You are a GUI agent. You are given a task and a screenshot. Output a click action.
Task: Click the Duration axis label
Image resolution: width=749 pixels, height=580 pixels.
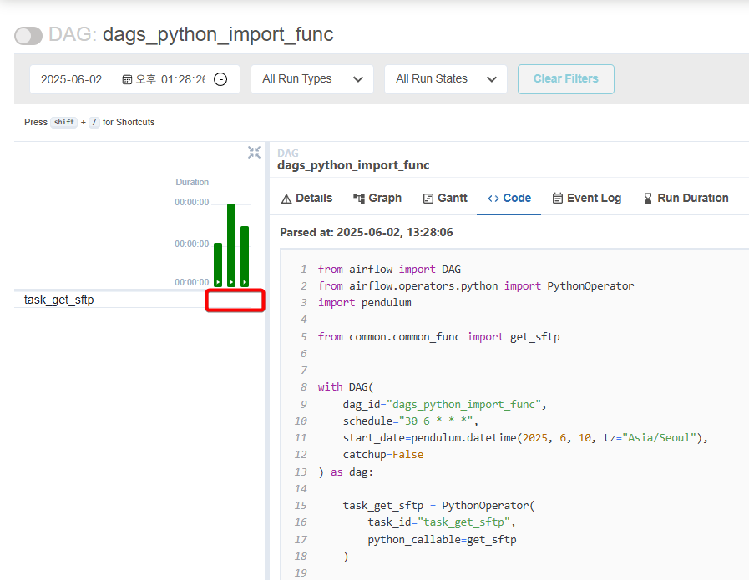click(192, 183)
